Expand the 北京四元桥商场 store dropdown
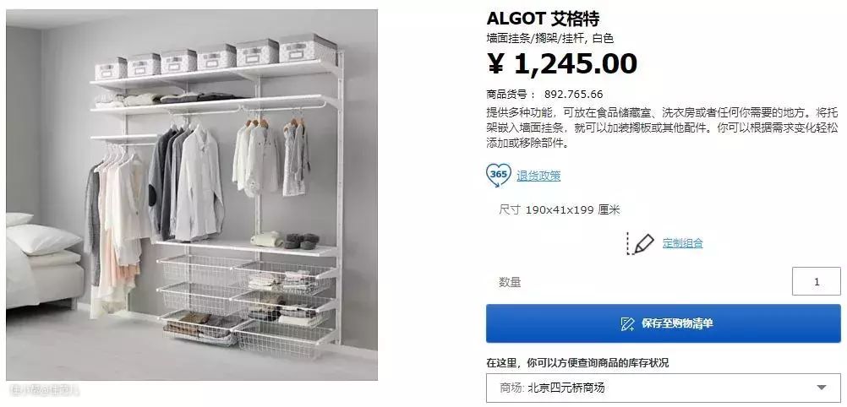 (664, 388)
